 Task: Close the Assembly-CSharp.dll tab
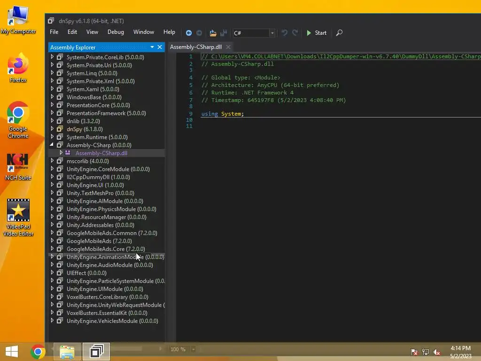(228, 47)
